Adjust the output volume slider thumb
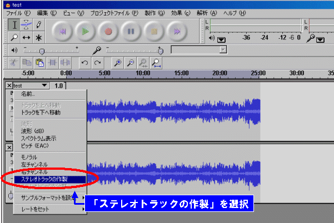This screenshot has height=223, width=334. point(42,52)
